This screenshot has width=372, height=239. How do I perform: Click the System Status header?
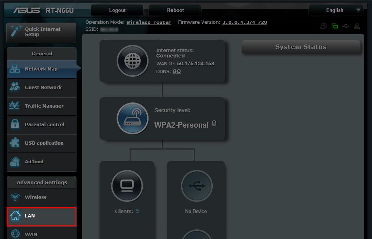pos(301,47)
